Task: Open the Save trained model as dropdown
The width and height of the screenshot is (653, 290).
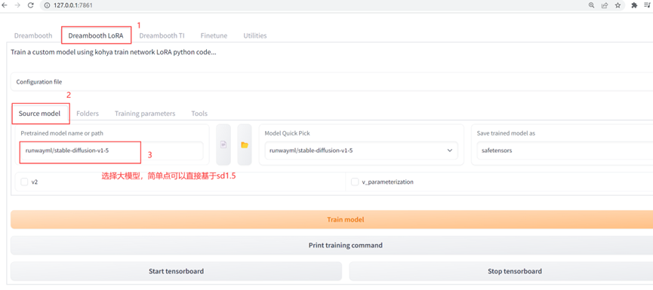Action: tap(565, 151)
